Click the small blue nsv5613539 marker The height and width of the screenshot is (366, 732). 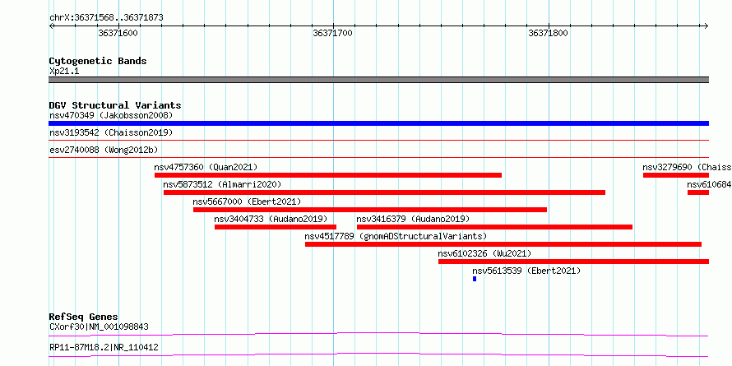[475, 279]
